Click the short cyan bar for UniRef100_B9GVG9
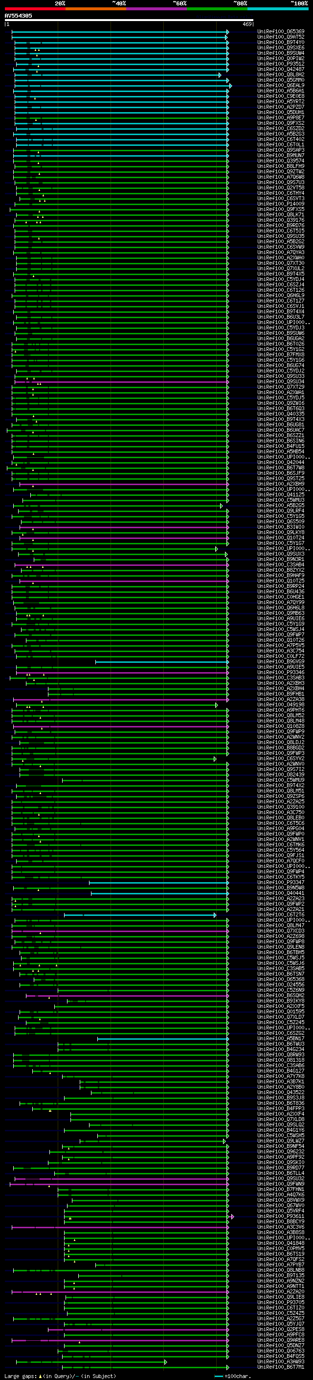313x1380 pixels. (x=162, y=662)
